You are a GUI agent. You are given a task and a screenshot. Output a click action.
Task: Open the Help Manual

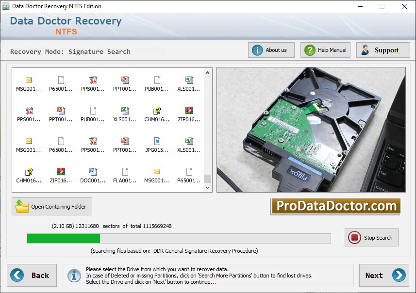click(x=325, y=49)
